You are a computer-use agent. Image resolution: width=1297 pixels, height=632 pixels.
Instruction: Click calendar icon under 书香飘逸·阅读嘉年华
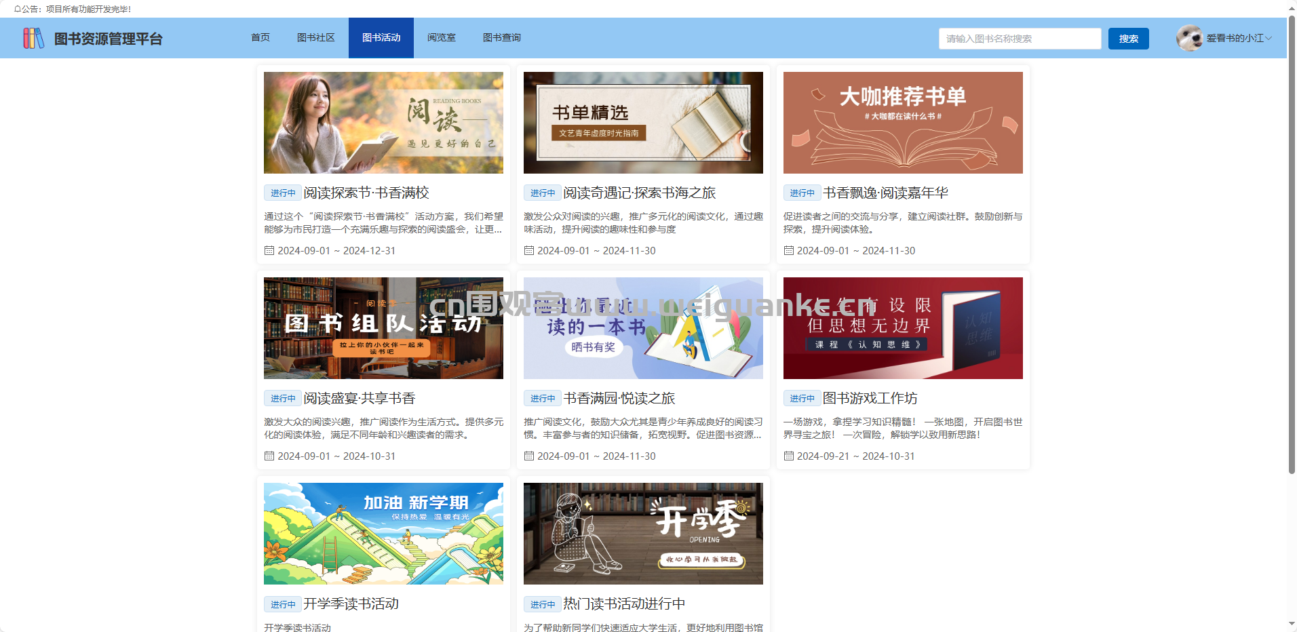789,250
